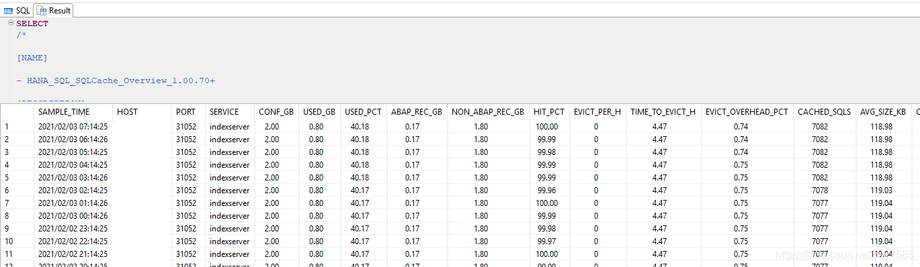Click sample time 2021/02/03 06:14:26
Viewport: 920px width, 267px height.
point(73,139)
